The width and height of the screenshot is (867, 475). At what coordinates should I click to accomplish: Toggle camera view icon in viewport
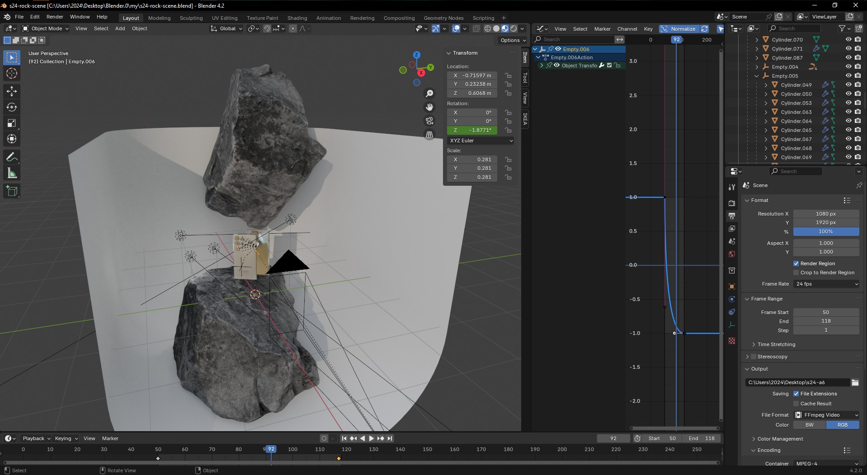[x=429, y=121]
